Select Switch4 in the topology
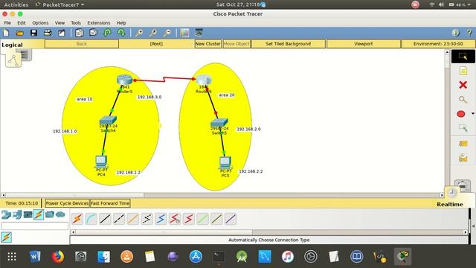476x268 pixels. coord(108,120)
